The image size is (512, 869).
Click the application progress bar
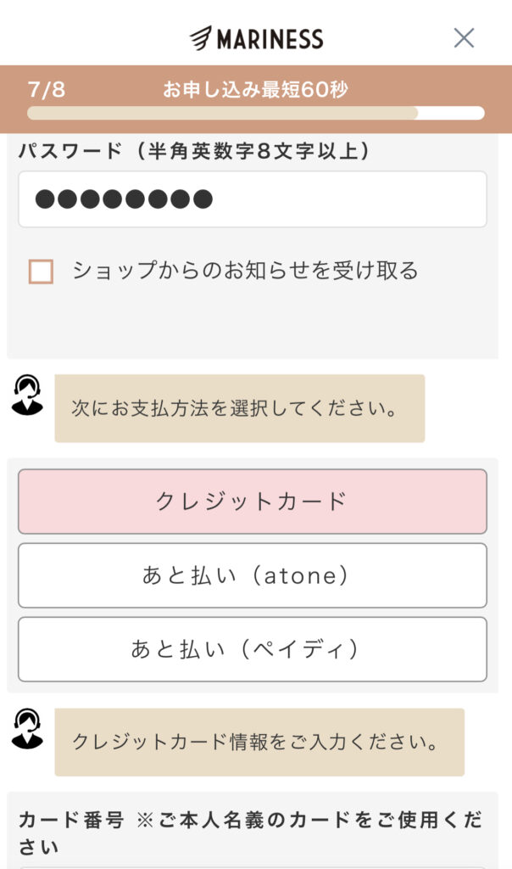(256, 113)
